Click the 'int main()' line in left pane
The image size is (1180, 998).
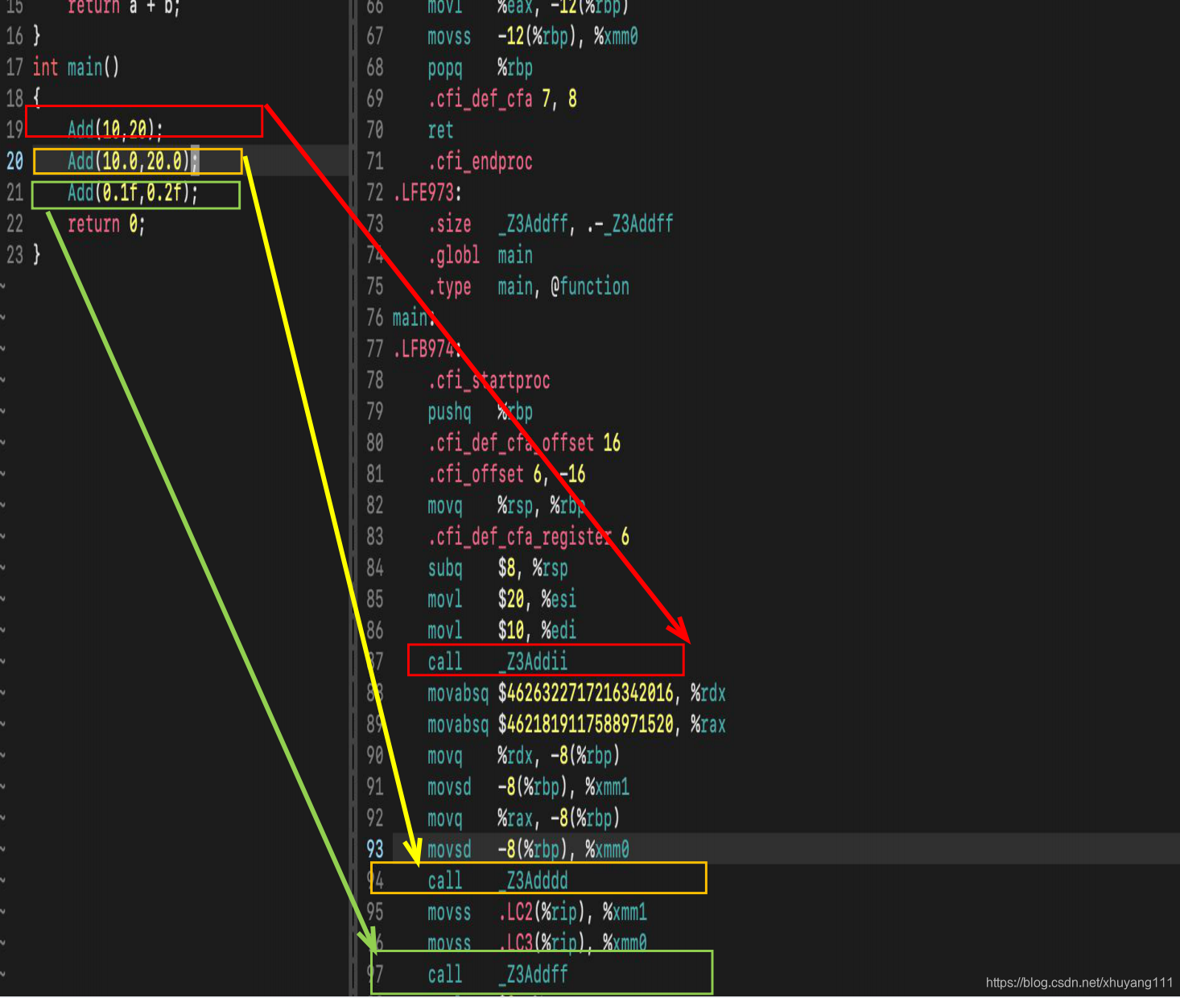click(76, 67)
